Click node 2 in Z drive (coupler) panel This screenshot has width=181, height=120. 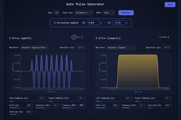pos(168,37)
